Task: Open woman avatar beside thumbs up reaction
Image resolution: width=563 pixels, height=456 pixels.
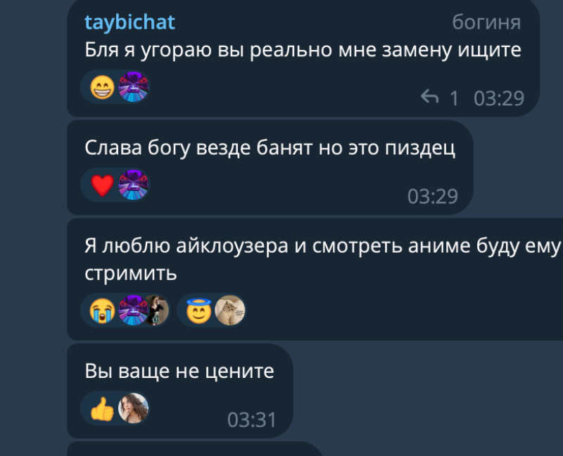Action: (133, 408)
